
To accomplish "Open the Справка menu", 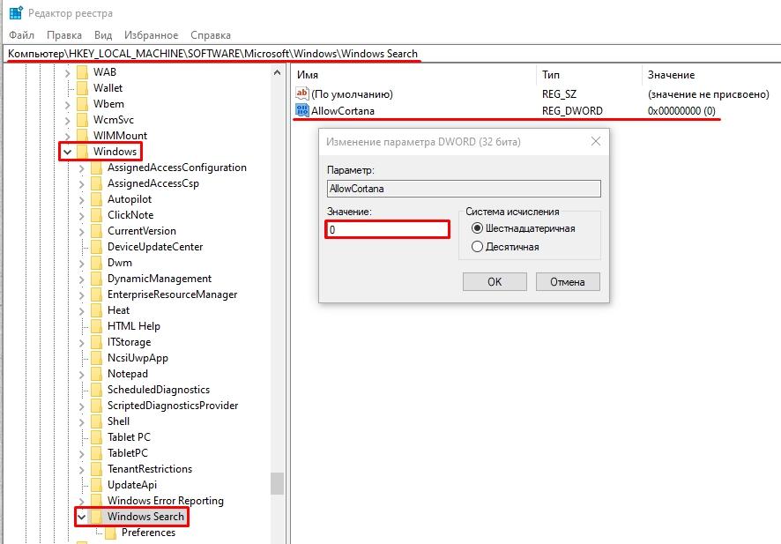I will point(210,35).
